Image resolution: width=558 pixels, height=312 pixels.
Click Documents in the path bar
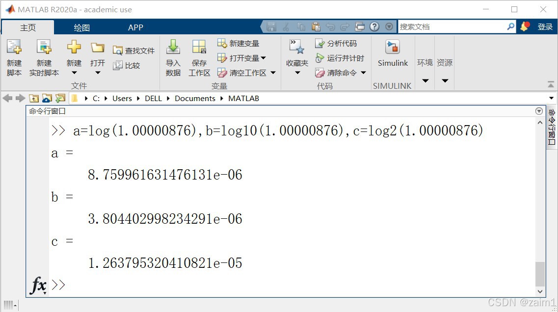[195, 98]
